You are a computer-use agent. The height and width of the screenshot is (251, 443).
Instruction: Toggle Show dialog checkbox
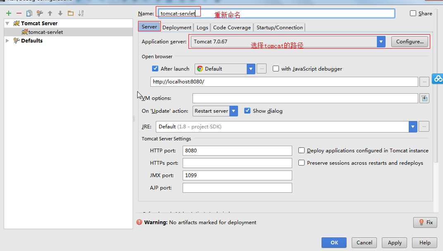pos(247,111)
